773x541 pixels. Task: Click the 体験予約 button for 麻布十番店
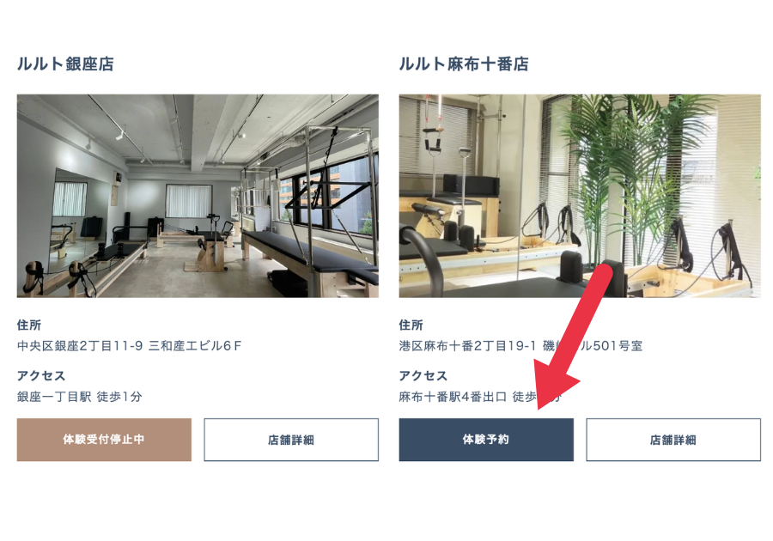(486, 440)
